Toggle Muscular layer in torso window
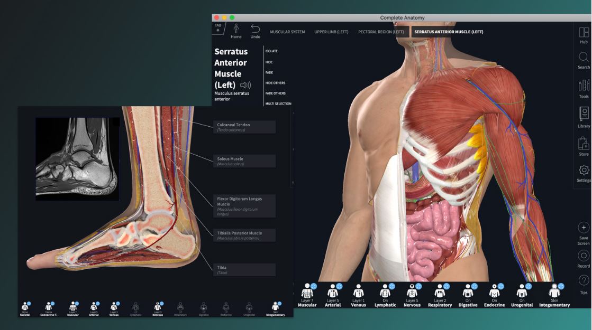 [x=307, y=295]
